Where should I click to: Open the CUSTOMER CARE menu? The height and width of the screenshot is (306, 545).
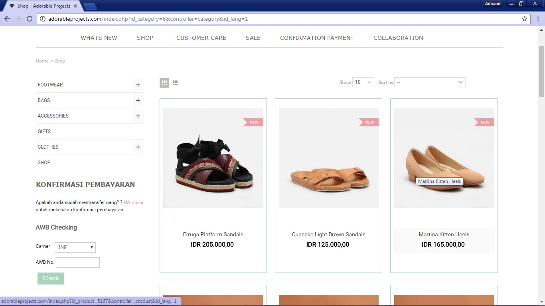[x=201, y=38]
